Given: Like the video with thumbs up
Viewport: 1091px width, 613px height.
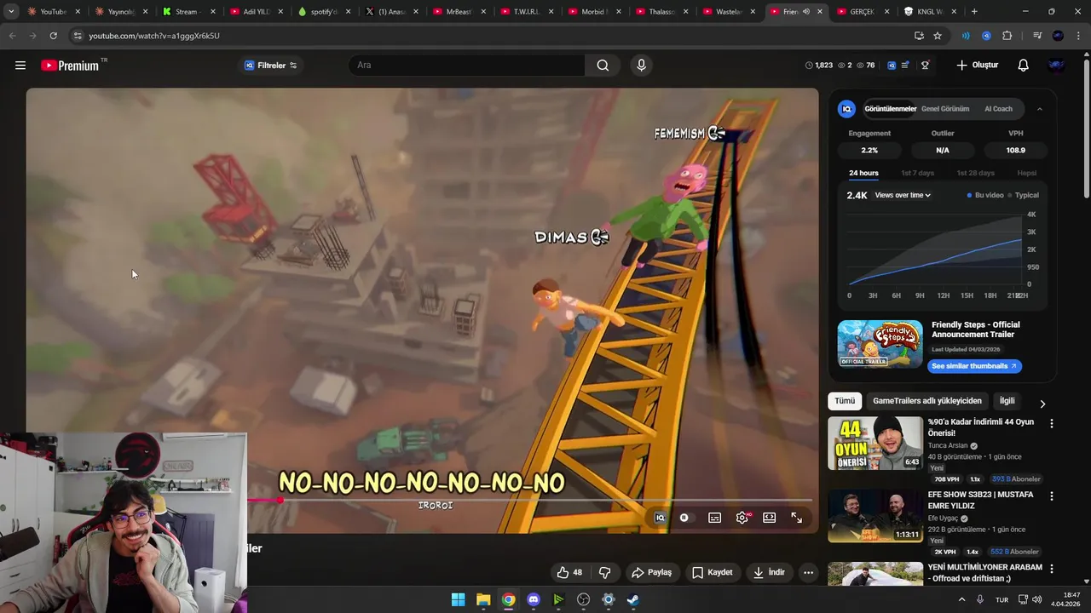Looking at the screenshot, I should coord(569,572).
